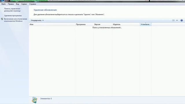Open the Вид menu
The image size is (185, 104).
(17, 4)
